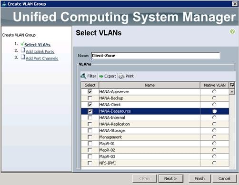Screen dimensions: 239x185
Task: Click the Filter magnifier icon
Action: point(83,76)
